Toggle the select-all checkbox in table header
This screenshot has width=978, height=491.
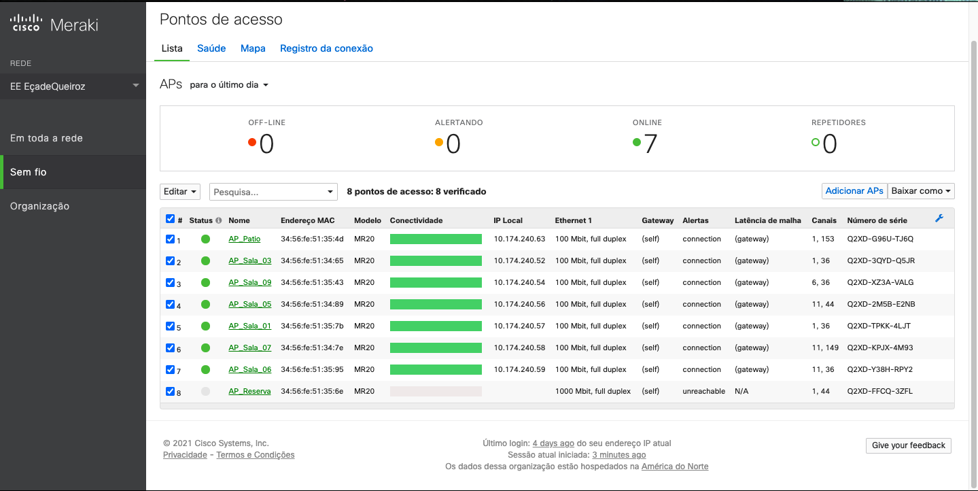(170, 219)
